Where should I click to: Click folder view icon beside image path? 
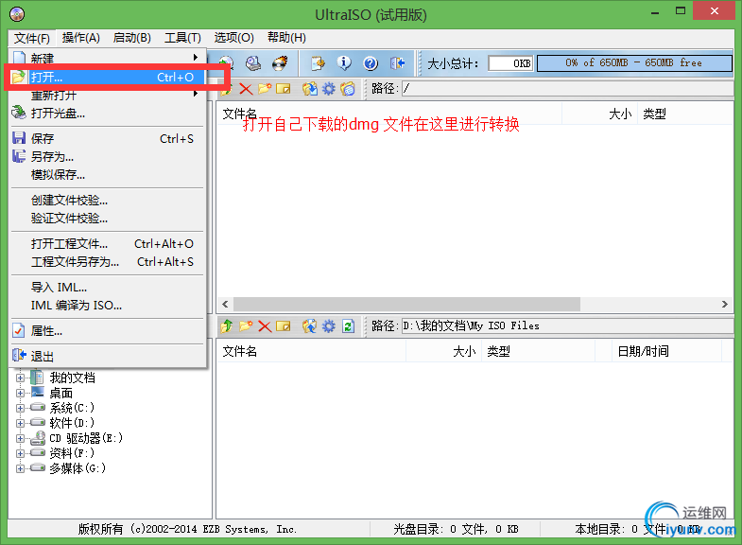(x=347, y=89)
